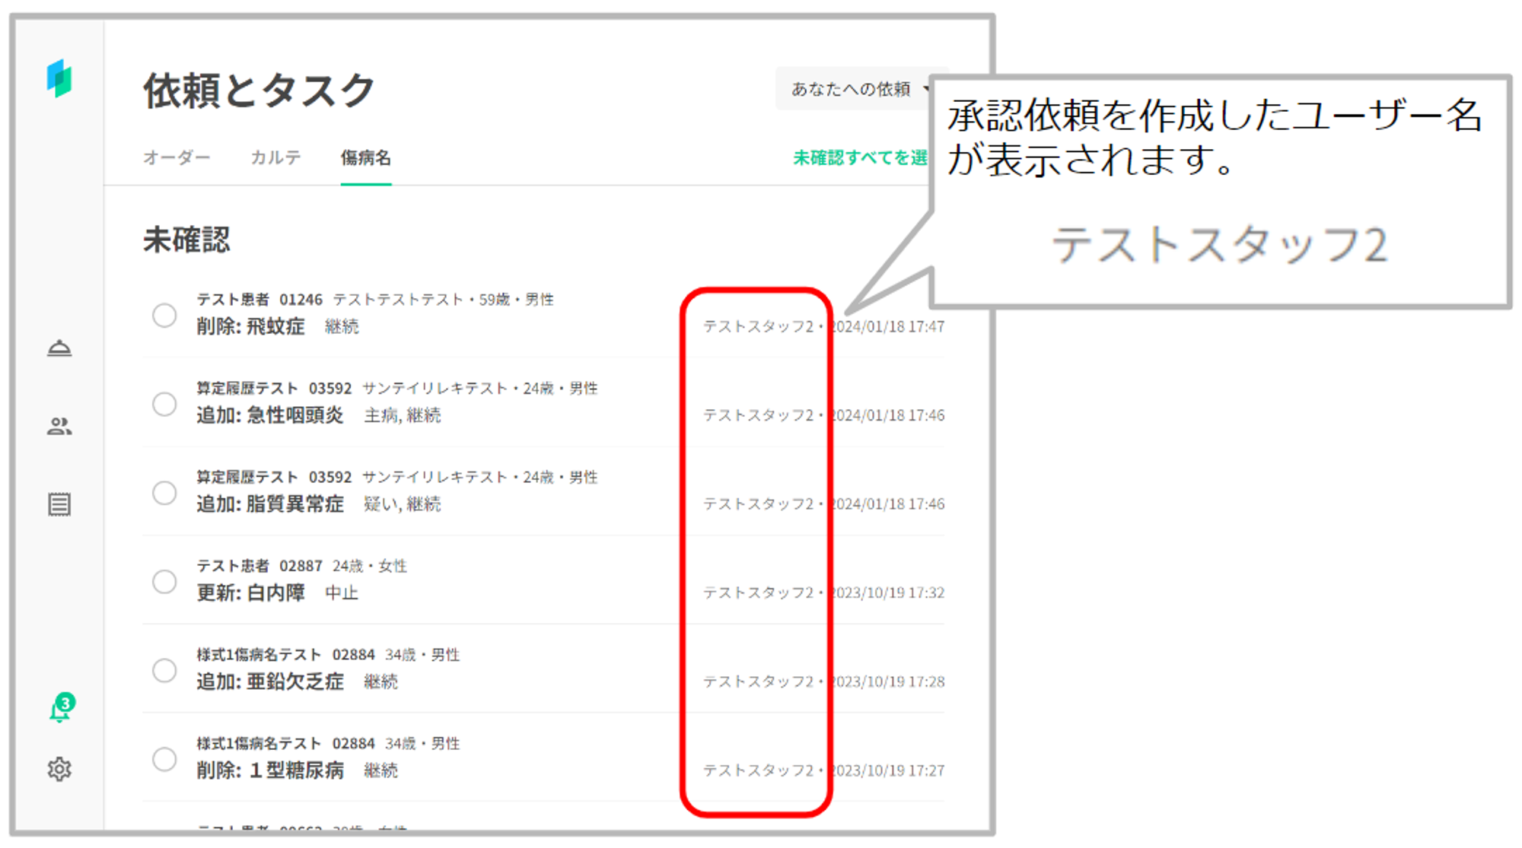Open notifications bell with badge 3

tap(60, 708)
